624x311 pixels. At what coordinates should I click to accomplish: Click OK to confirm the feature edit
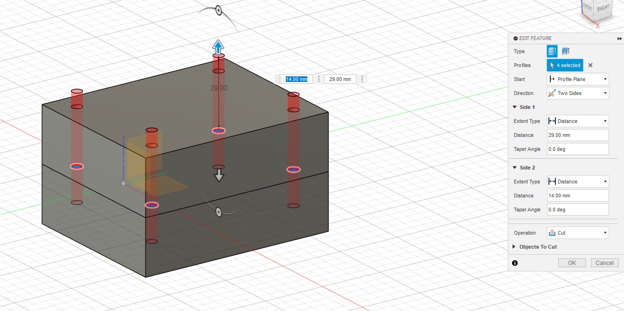pyautogui.click(x=572, y=263)
